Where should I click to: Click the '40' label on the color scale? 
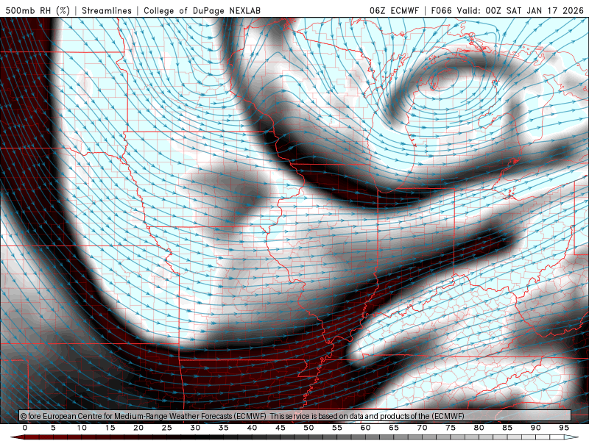point(252,428)
